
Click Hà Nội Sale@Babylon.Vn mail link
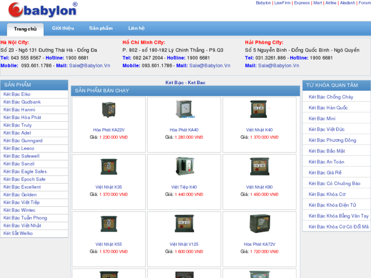tap(89, 65)
